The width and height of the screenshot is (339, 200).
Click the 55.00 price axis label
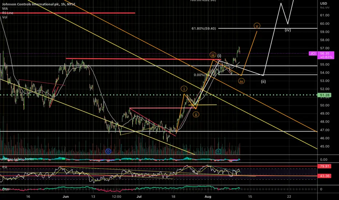[324, 64]
